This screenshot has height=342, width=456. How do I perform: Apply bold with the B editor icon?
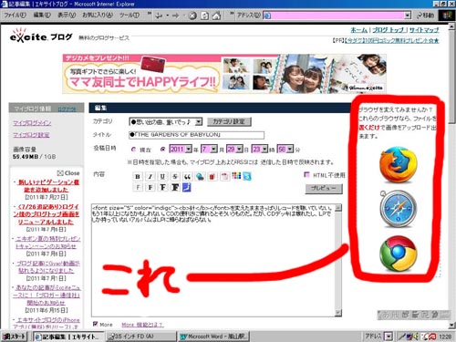(138, 176)
